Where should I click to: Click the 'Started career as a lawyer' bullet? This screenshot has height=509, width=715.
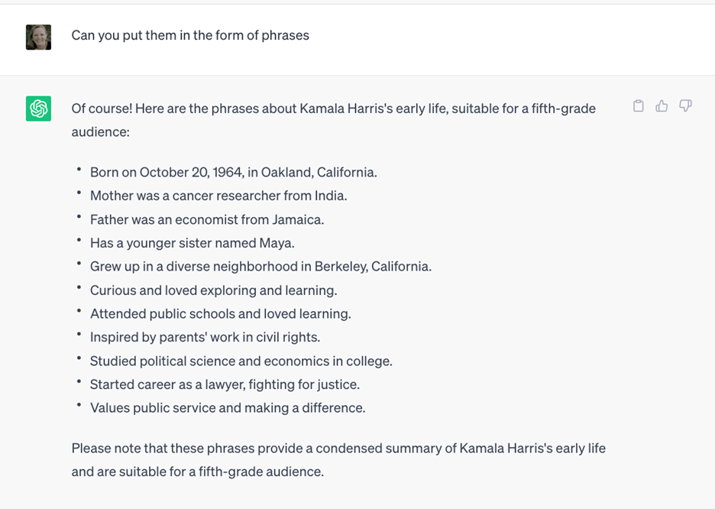[x=225, y=384]
